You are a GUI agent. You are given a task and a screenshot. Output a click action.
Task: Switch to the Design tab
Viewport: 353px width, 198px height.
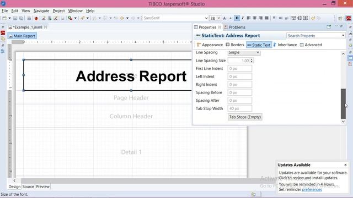[14, 186]
